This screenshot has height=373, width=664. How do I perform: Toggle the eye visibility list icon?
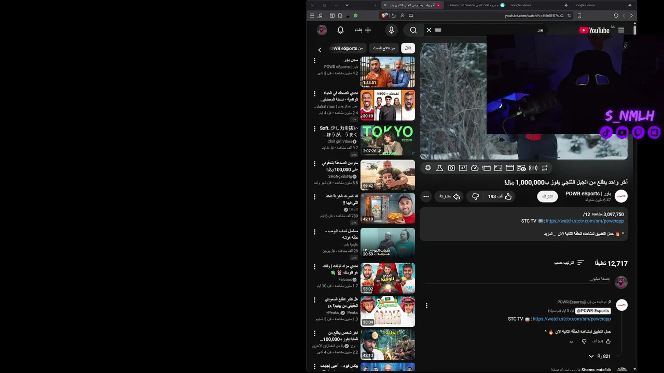pos(521,168)
